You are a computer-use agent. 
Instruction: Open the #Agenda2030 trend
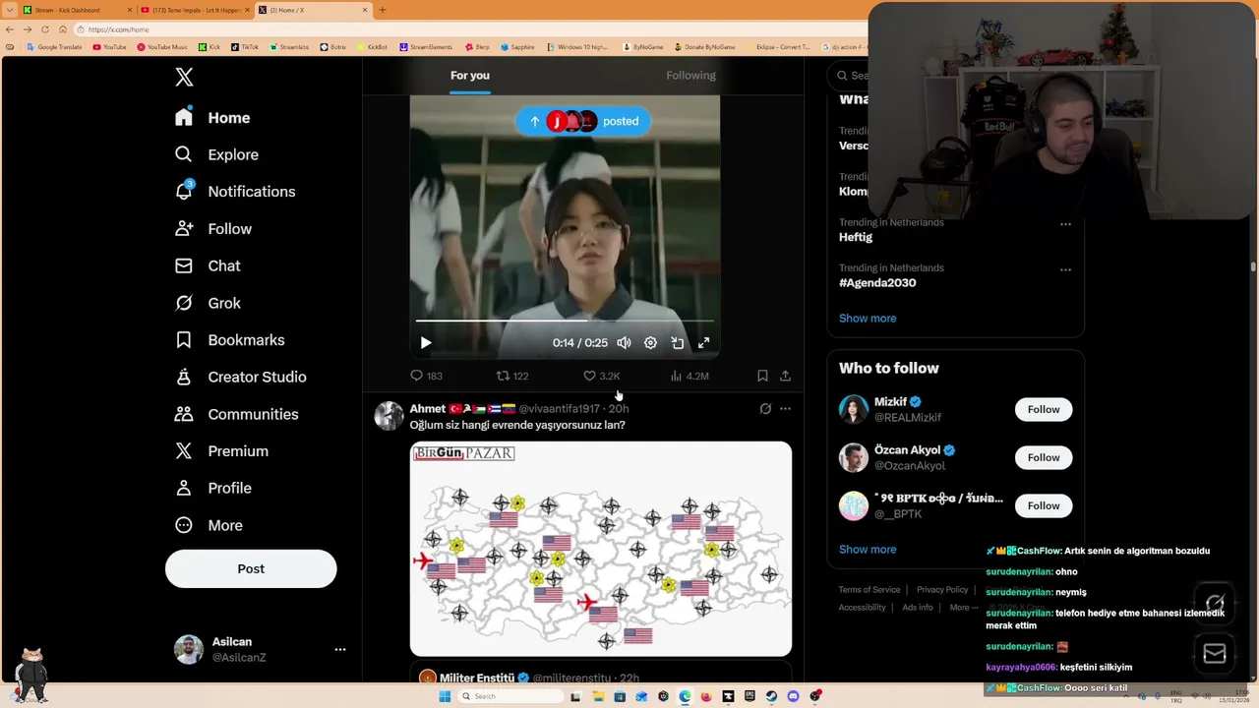(x=877, y=283)
